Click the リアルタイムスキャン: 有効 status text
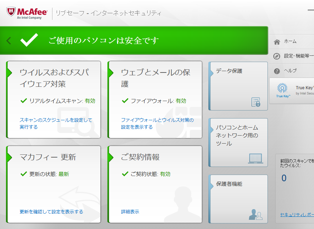314x229 pixels. click(62, 101)
